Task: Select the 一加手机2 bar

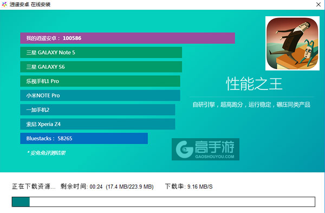Action: click(97, 109)
